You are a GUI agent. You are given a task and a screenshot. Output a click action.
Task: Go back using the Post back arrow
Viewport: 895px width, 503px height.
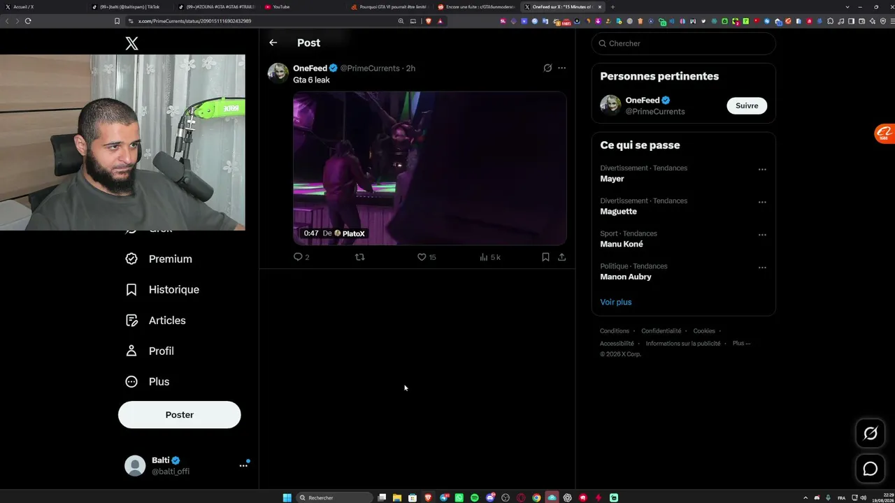(x=273, y=43)
